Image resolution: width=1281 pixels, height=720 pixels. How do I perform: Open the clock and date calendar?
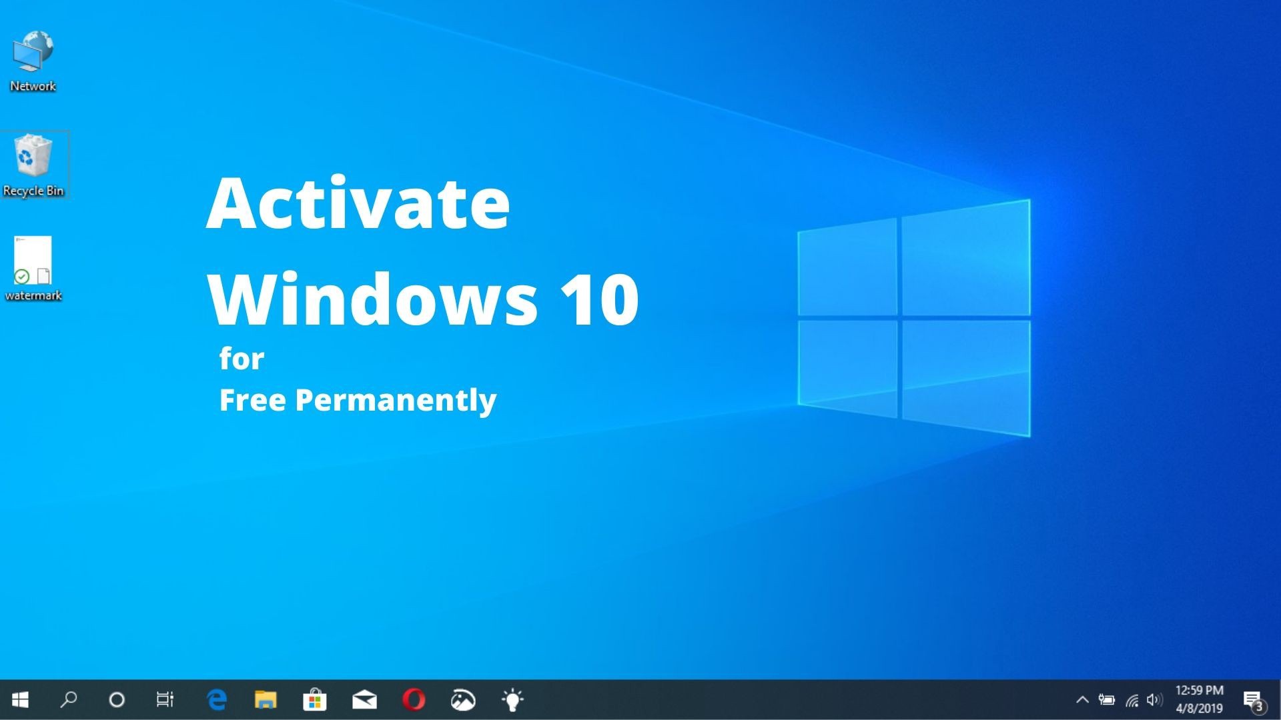[x=1199, y=699]
